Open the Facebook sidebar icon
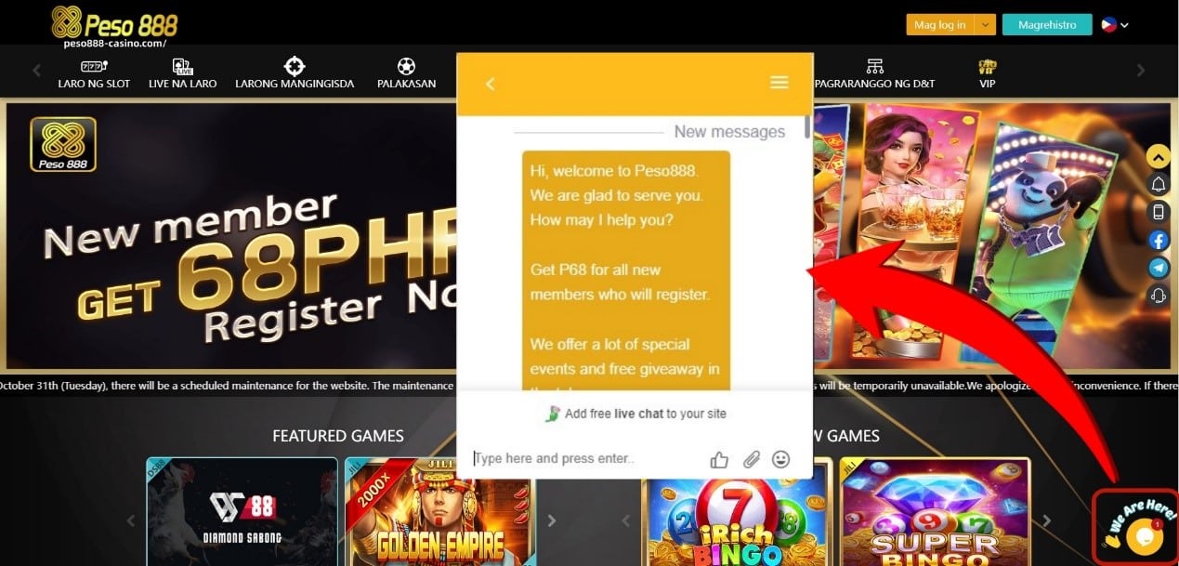This screenshot has width=1179, height=566. pos(1159,240)
